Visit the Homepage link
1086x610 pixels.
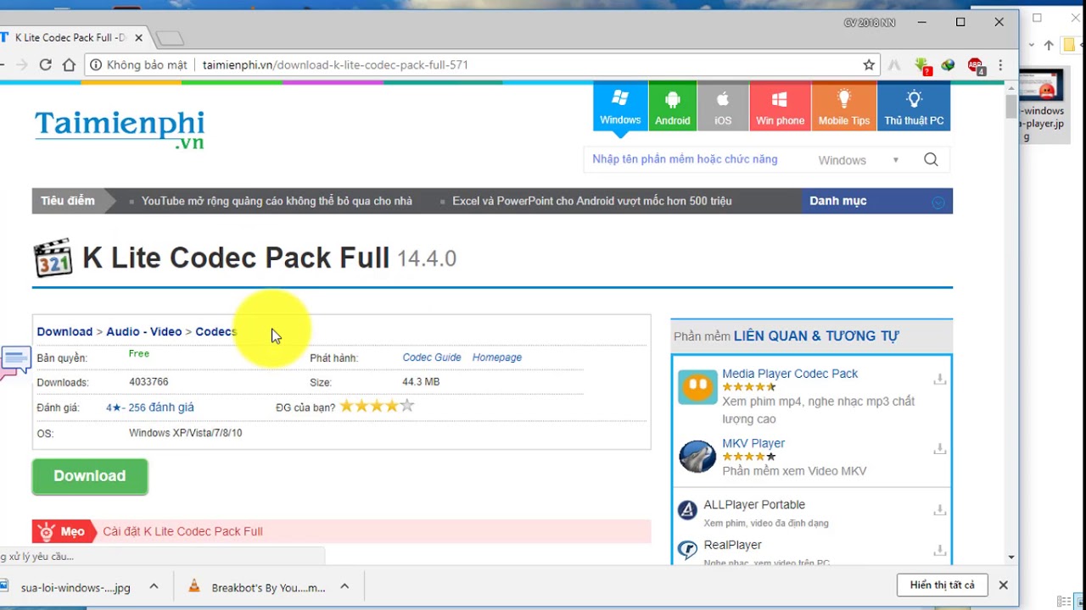click(497, 358)
